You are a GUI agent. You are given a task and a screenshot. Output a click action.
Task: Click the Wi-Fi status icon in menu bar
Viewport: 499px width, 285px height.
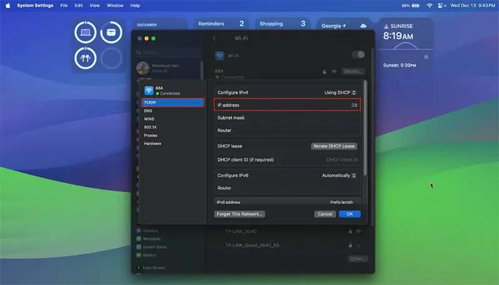pyautogui.click(x=429, y=6)
